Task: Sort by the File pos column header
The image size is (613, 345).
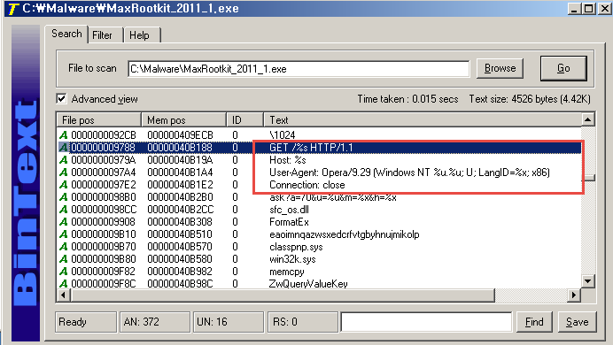Action: (99, 119)
